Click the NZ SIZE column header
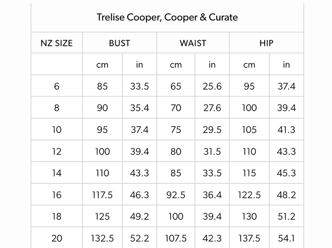The width and height of the screenshot is (332, 248). coord(57,43)
